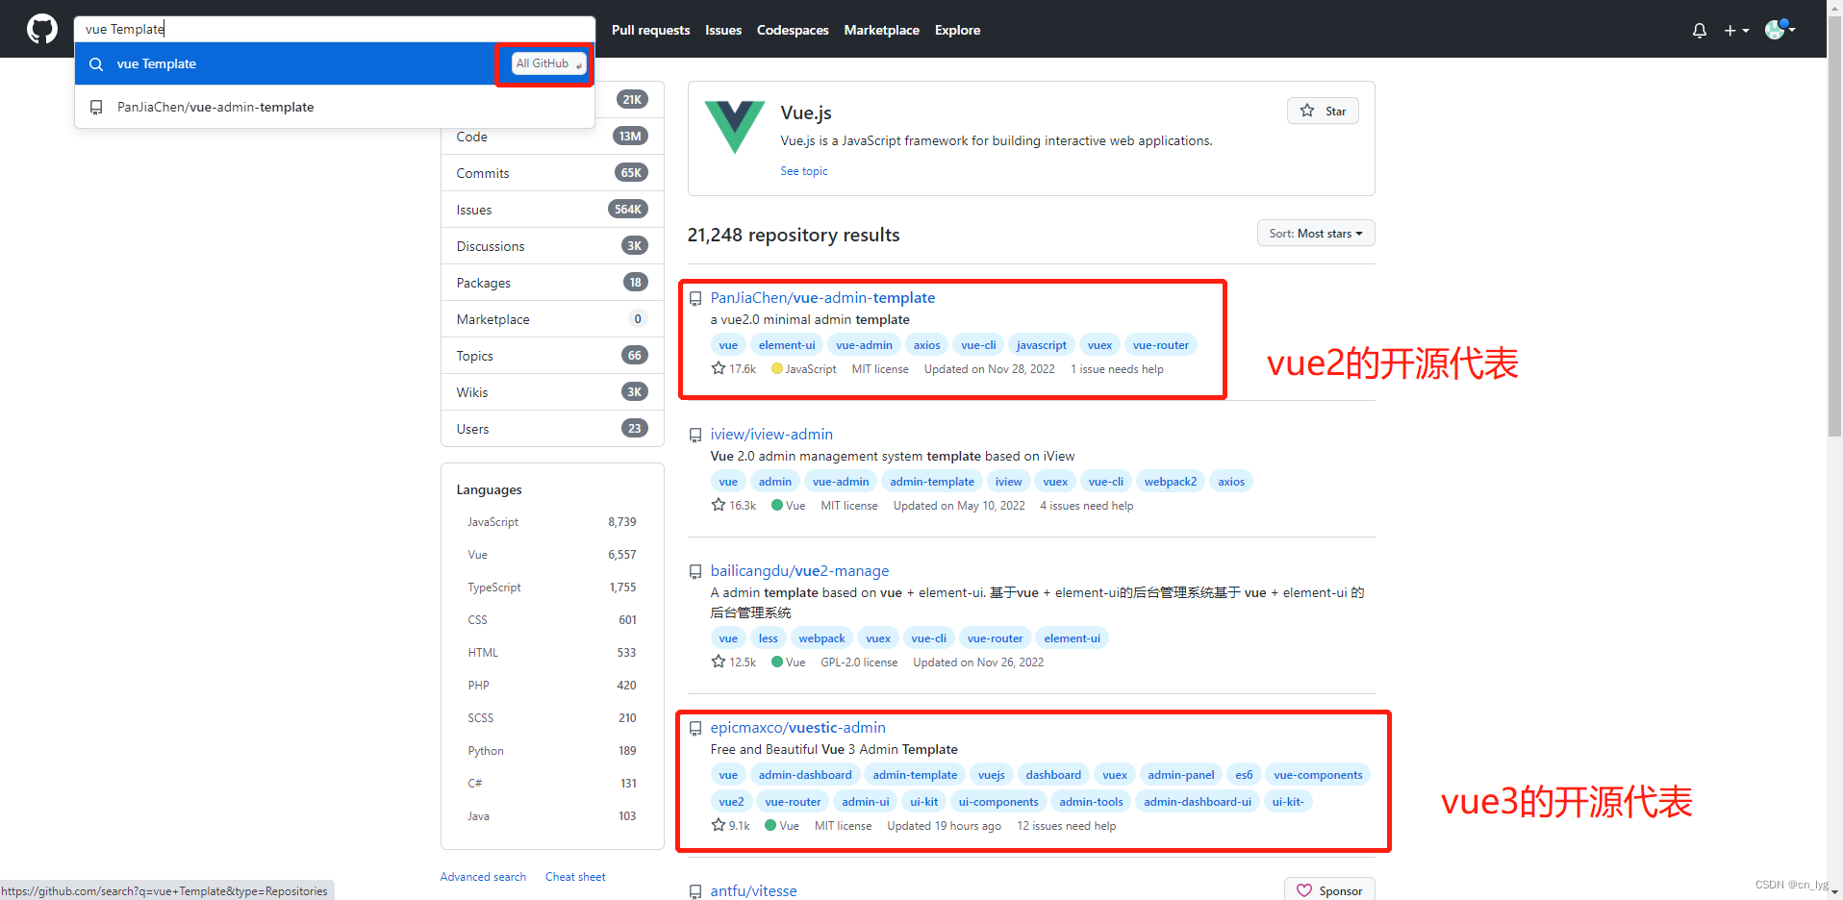Screen dimensions: 1843x900
Task: Filter by Python language
Action: 552,751
